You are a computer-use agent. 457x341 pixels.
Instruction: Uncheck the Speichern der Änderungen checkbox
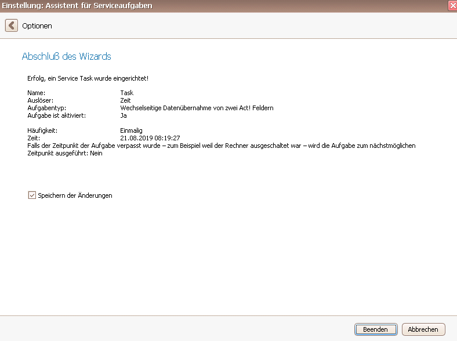pos(32,195)
